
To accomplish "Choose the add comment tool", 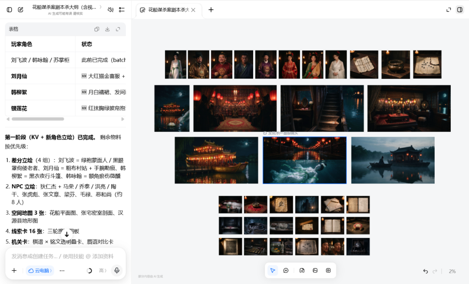I will (x=286, y=270).
